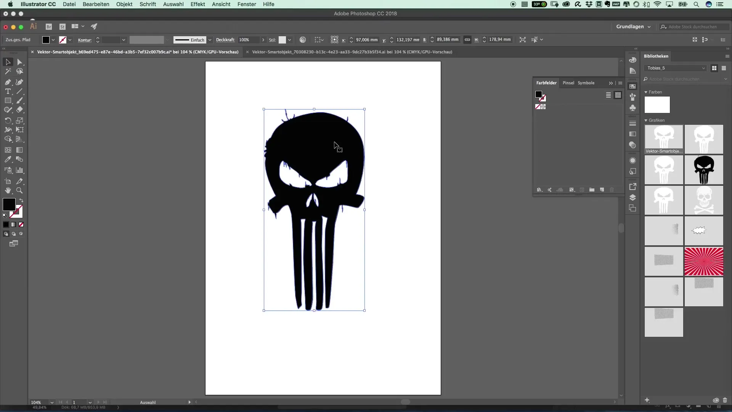The image size is (732, 412).
Task: Select the Perspective Grid tool
Action: [20, 139]
